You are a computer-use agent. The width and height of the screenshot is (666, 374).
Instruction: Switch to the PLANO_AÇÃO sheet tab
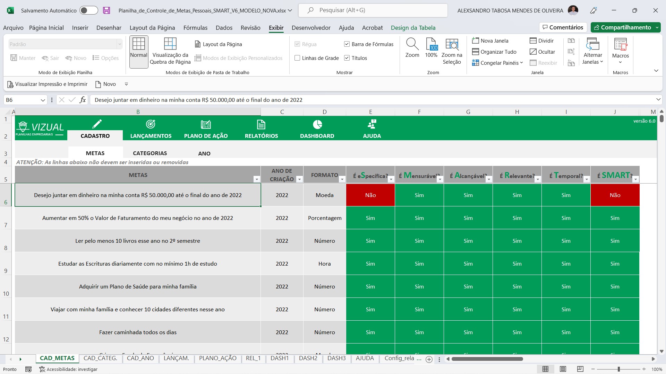(217, 358)
